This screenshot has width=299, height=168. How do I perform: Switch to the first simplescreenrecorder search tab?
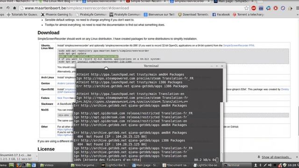point(102,1)
